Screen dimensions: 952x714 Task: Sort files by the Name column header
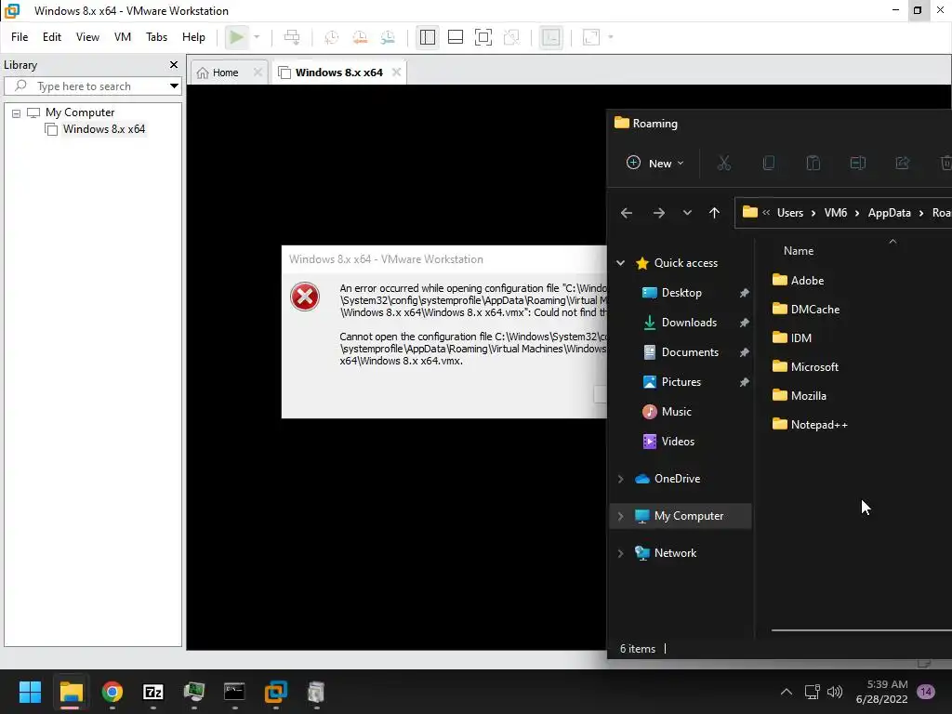coord(799,251)
